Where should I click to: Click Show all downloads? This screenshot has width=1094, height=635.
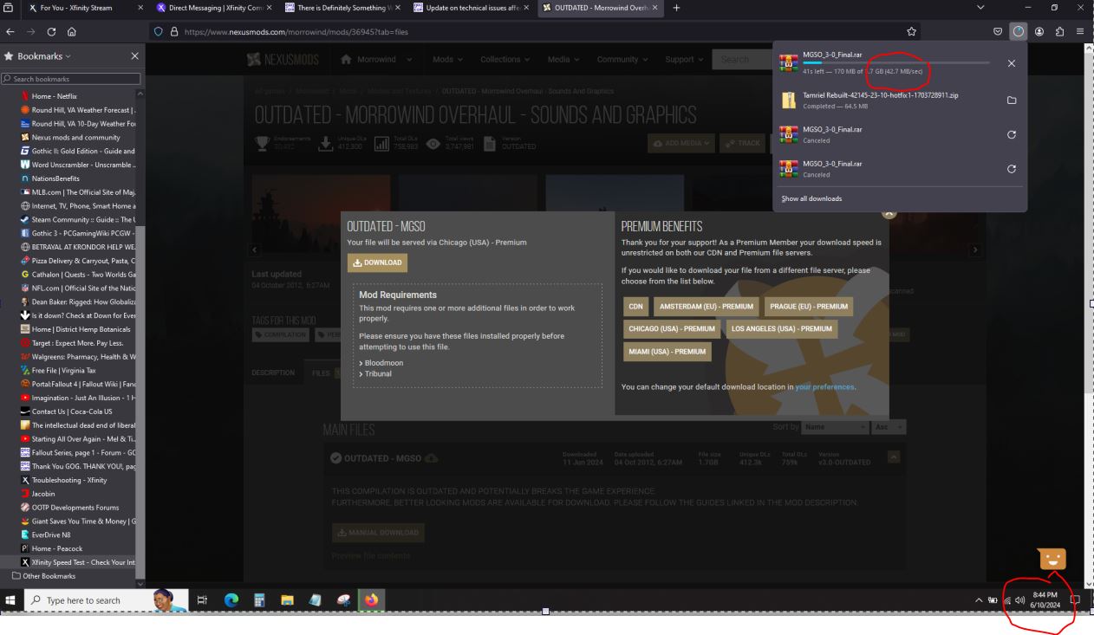pos(811,198)
